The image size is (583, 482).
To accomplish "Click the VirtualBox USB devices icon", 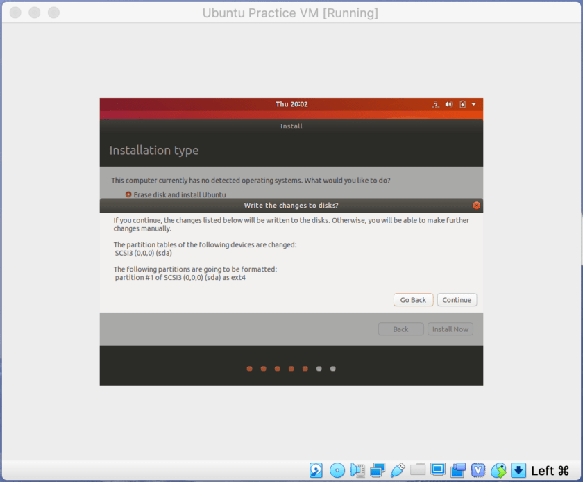I will click(398, 470).
